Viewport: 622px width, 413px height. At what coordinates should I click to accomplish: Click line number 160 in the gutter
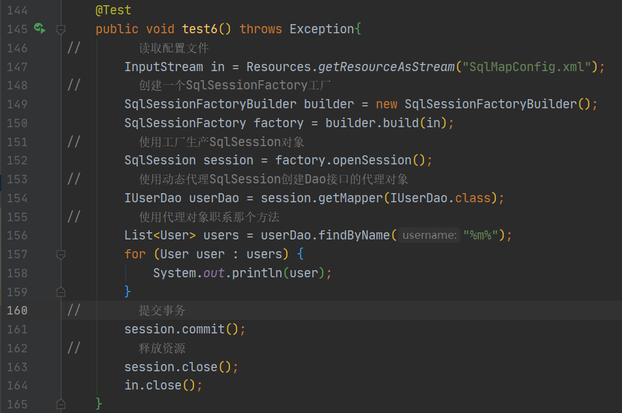pyautogui.click(x=17, y=311)
